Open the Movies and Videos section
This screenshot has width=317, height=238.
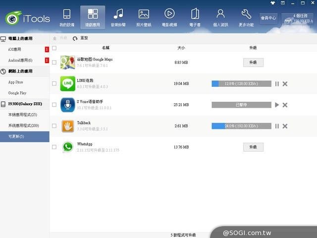pyautogui.click(x=169, y=18)
